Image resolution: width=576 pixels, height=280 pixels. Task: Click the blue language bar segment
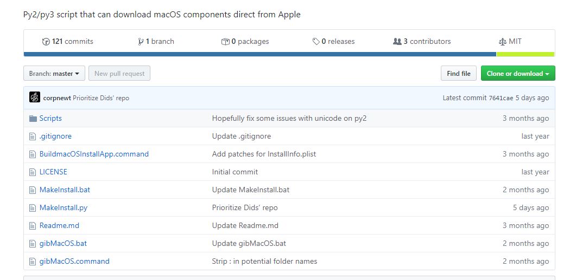pos(259,54)
